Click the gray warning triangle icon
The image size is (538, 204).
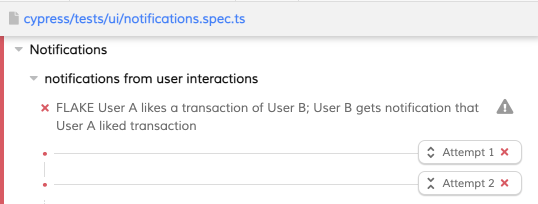click(504, 106)
